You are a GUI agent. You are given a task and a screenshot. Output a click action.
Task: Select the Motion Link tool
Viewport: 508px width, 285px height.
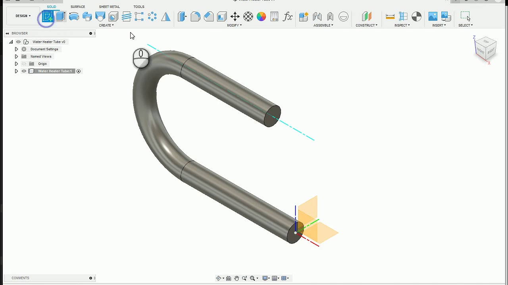coord(344,17)
